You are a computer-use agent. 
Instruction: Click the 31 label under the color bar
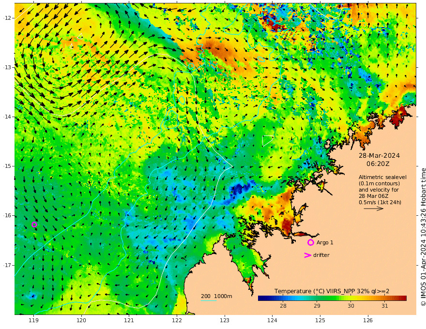(384, 306)
